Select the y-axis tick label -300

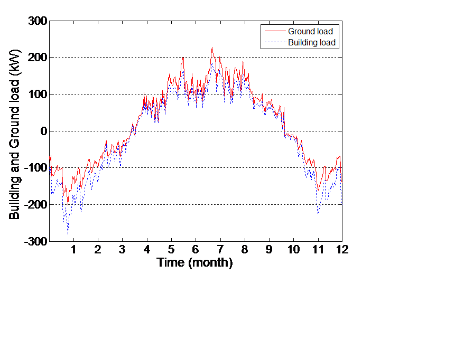tap(35, 241)
